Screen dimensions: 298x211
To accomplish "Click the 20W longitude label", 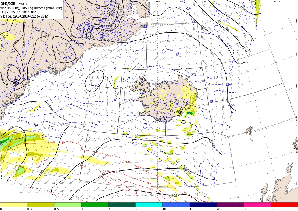I will pos(157,1).
